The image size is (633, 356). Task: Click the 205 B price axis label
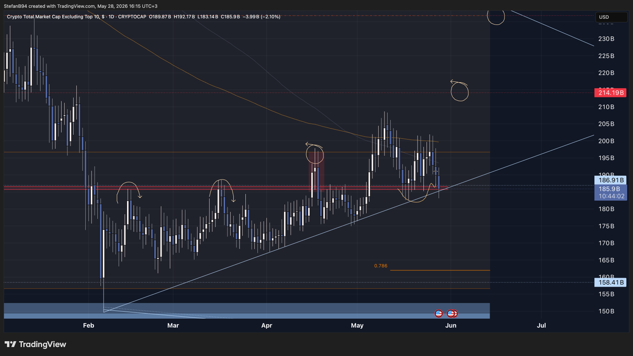coord(606,124)
